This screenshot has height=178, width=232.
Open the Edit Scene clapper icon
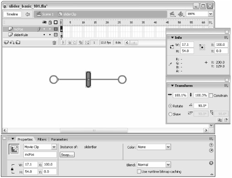(x=173, y=14)
